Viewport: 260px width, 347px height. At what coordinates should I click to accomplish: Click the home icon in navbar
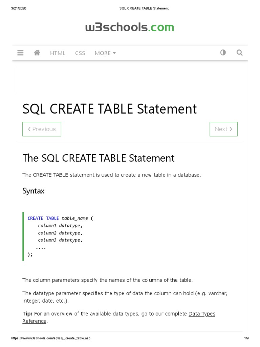tap(37, 53)
